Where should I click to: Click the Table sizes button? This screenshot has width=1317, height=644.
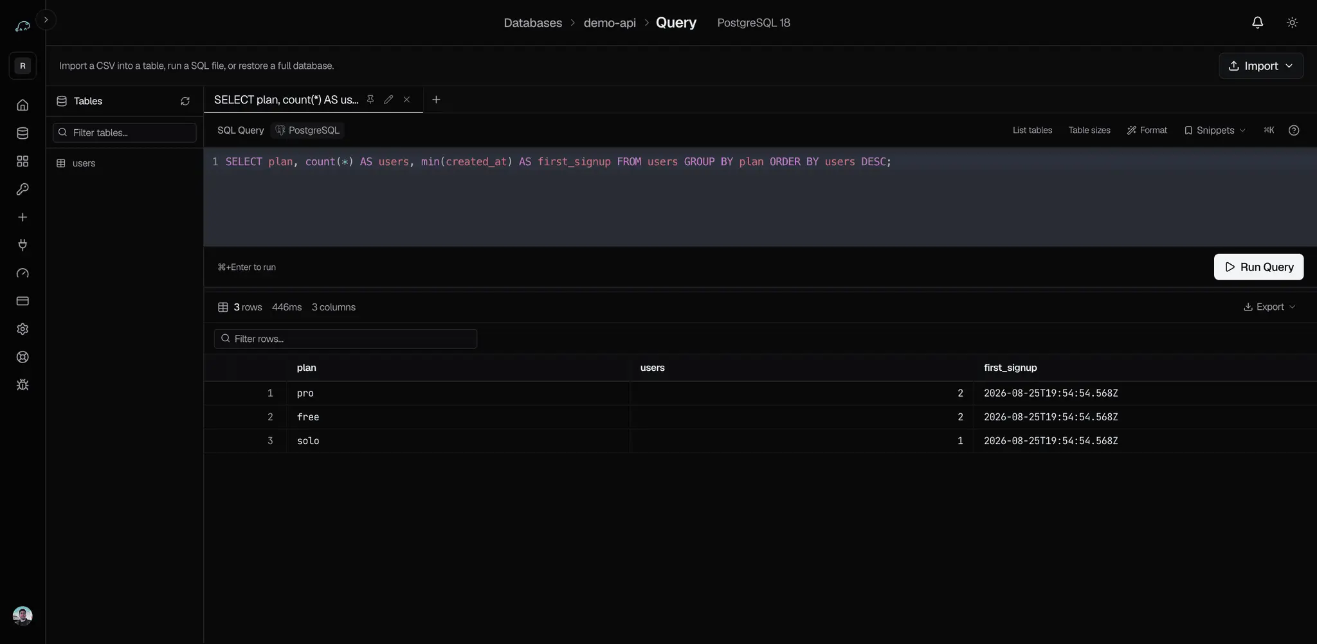1089,130
